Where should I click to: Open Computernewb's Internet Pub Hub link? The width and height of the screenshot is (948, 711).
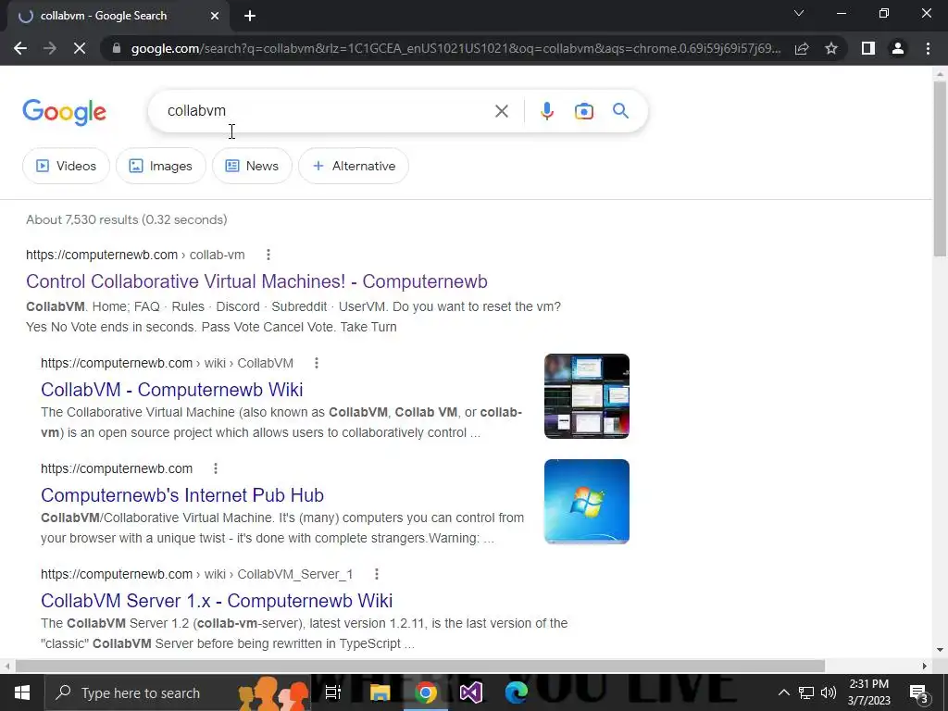[182, 495]
